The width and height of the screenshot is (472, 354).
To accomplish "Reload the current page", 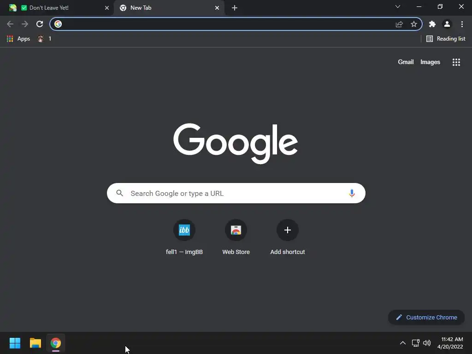I will pyautogui.click(x=40, y=24).
